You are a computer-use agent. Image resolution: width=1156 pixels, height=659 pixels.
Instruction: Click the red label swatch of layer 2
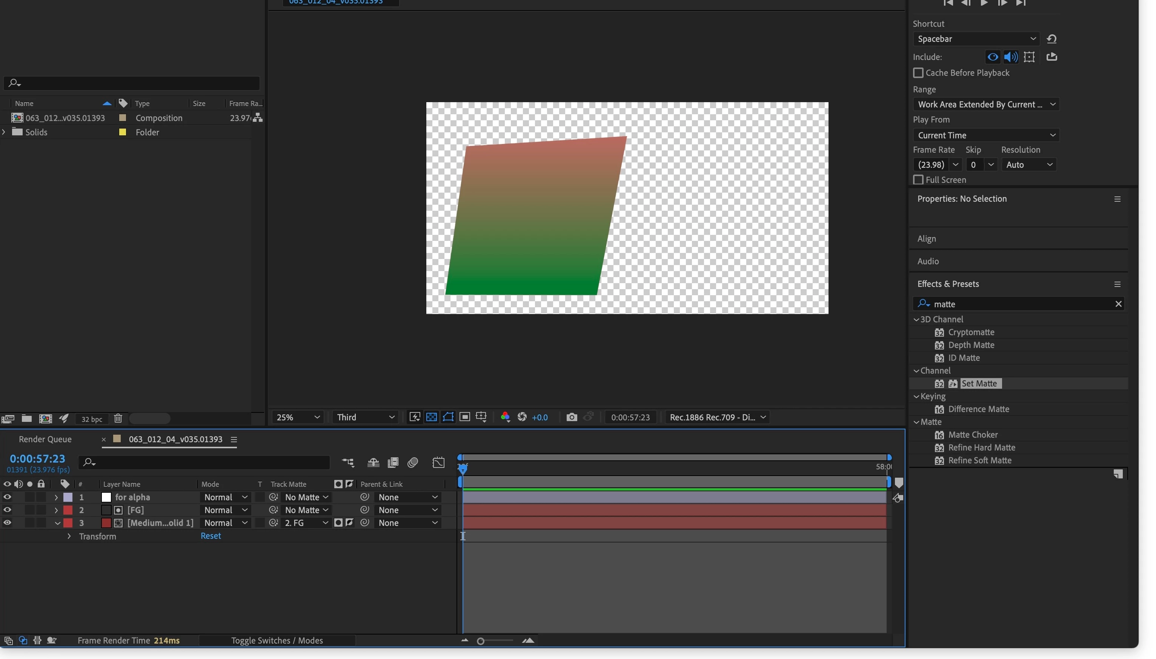pos(68,510)
